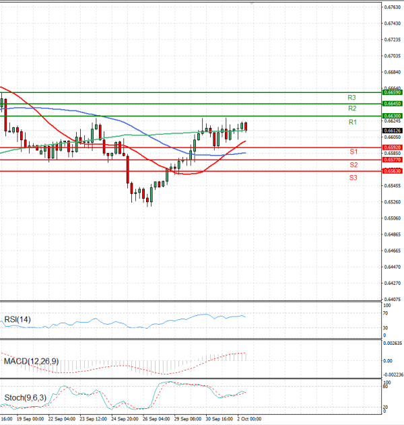Image resolution: width=404 pixels, height=425 pixels.
Task: Click the green 0.66300 price tag
Action: coord(393,117)
